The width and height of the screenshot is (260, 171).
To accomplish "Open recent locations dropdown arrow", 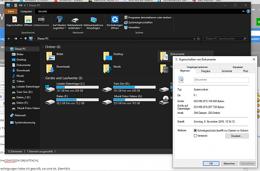I will click(x=21, y=39).
